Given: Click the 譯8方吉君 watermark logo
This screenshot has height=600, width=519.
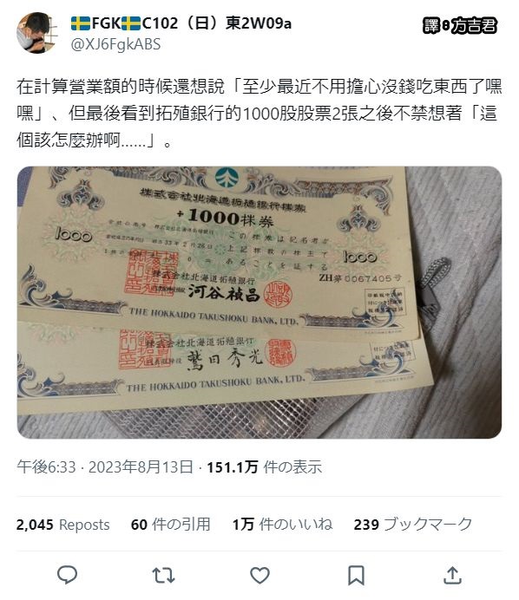Looking at the screenshot, I should tap(460, 26).
